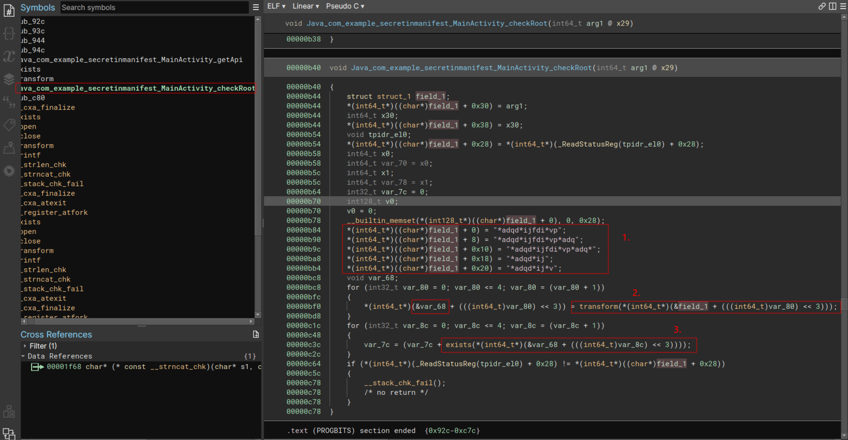Toggle the split view icon near the top right

(x=832, y=6)
